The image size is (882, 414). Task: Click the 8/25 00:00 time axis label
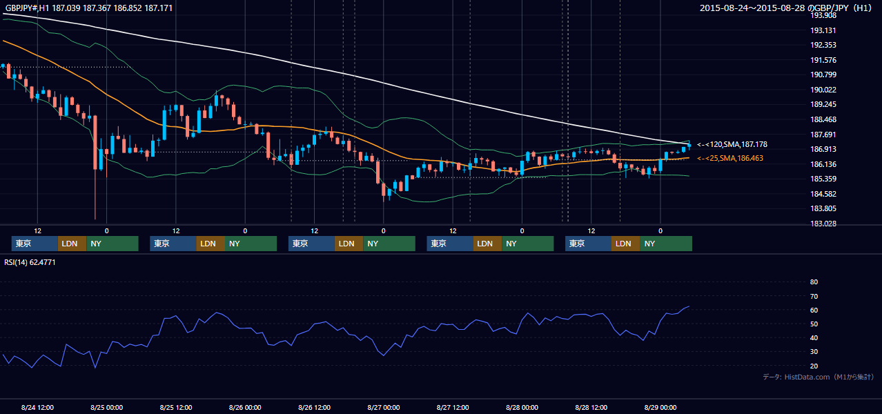pos(106,407)
